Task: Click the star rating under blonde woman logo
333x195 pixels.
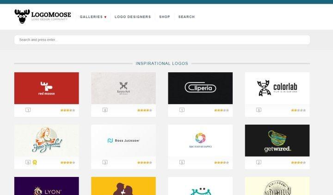Action: [x=68, y=163]
